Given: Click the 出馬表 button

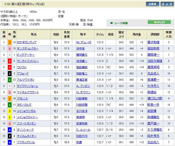Looking at the screenshot, I should coord(152,4).
